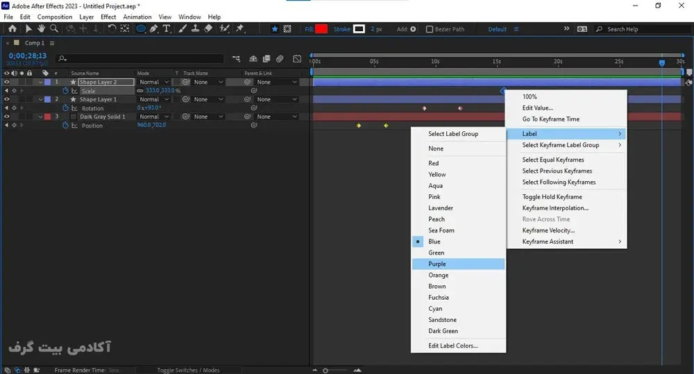Toggle the blue star tool option icon
Screen dimensions: 694x374
(x=275, y=29)
